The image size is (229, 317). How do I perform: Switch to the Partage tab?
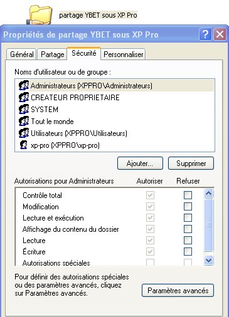[52, 55]
